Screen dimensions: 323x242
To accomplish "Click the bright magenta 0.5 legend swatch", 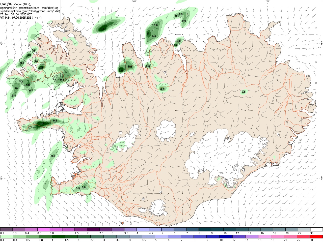I will pyautogui.click(x=44, y=229).
